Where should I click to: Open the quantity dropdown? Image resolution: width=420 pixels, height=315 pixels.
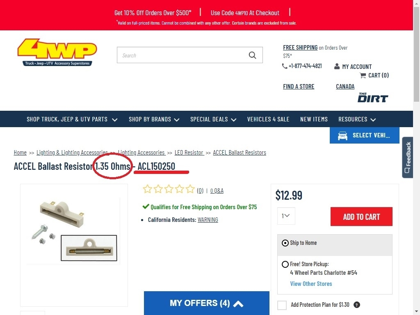286,216
